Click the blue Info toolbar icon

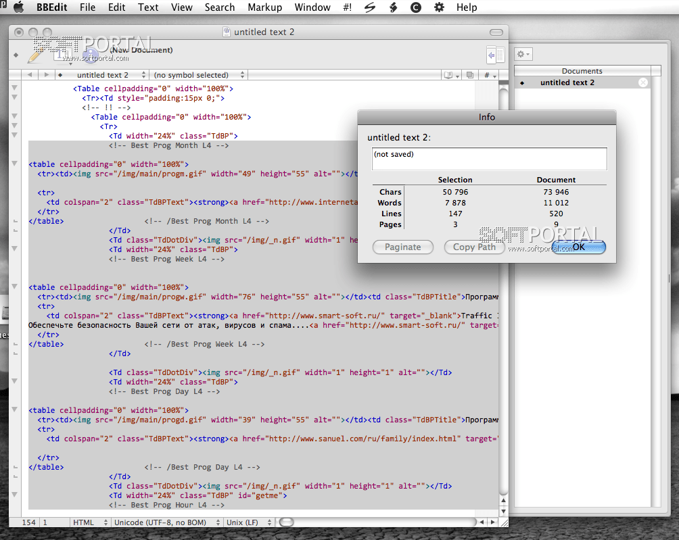click(91, 55)
